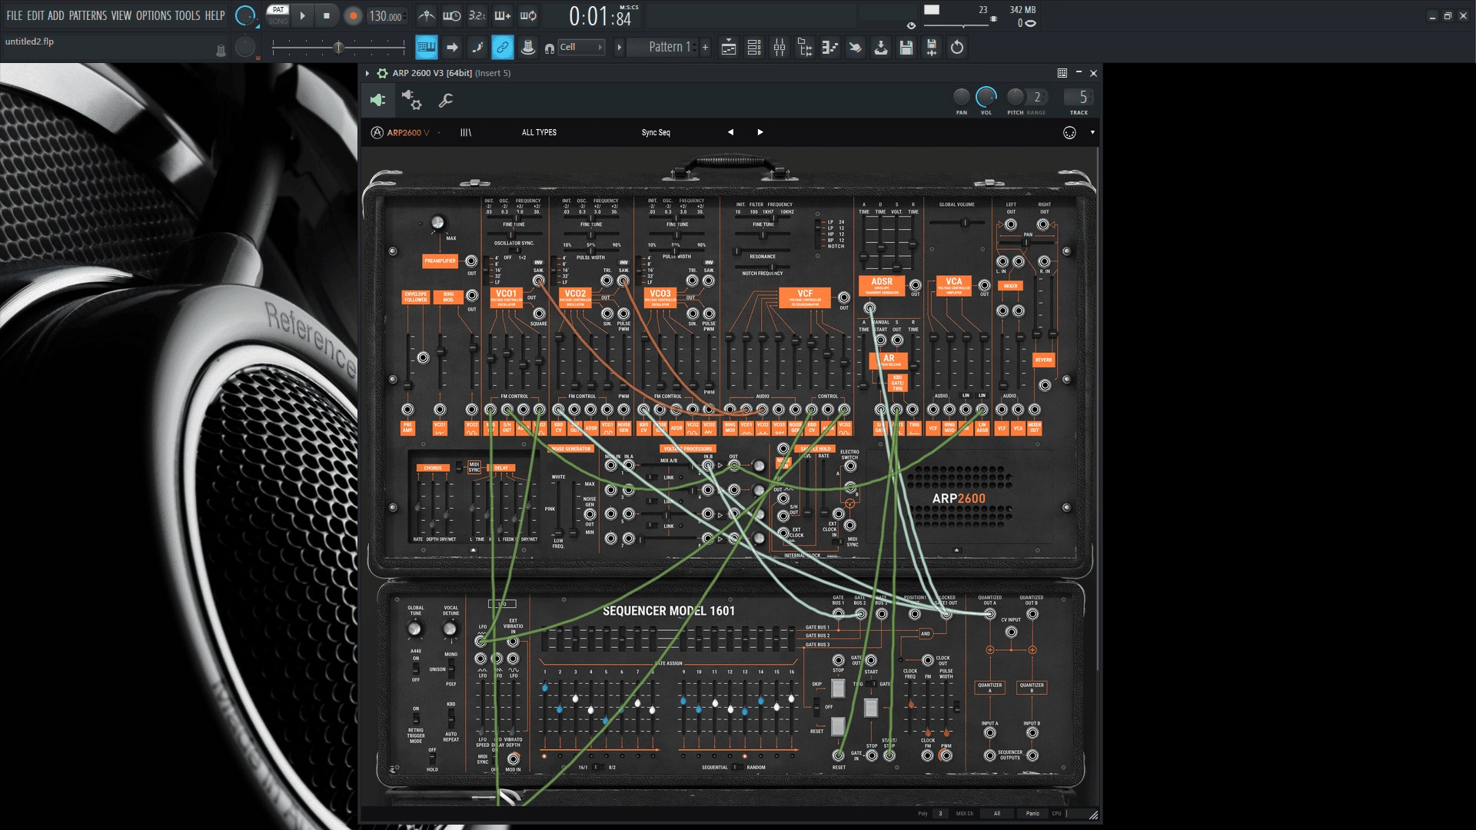Open the Mixer view icon
The width and height of the screenshot is (1476, 830).
coord(780,47)
